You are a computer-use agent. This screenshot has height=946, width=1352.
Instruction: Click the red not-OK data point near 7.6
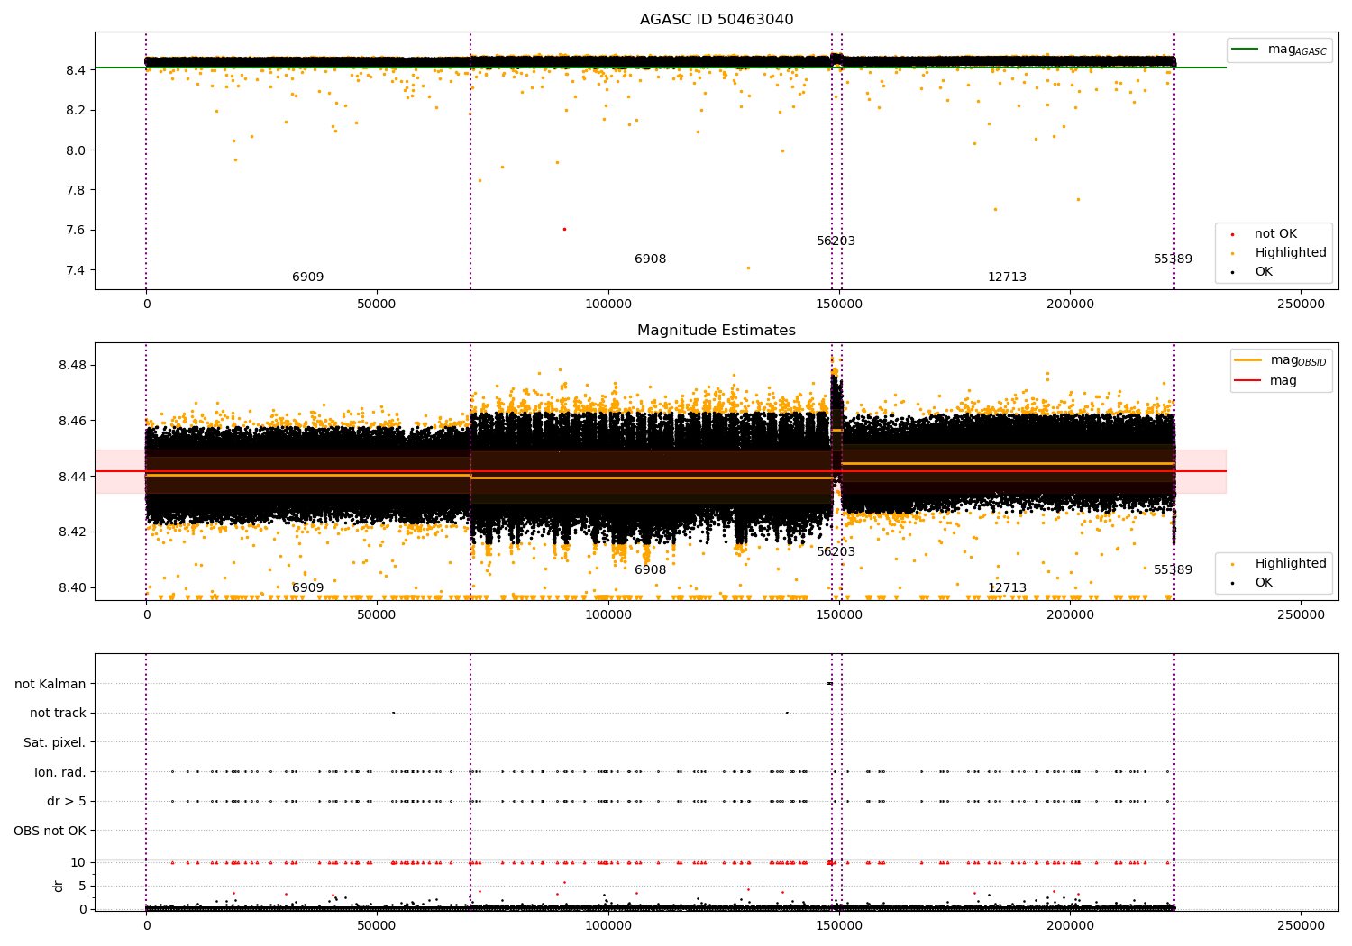tap(564, 229)
